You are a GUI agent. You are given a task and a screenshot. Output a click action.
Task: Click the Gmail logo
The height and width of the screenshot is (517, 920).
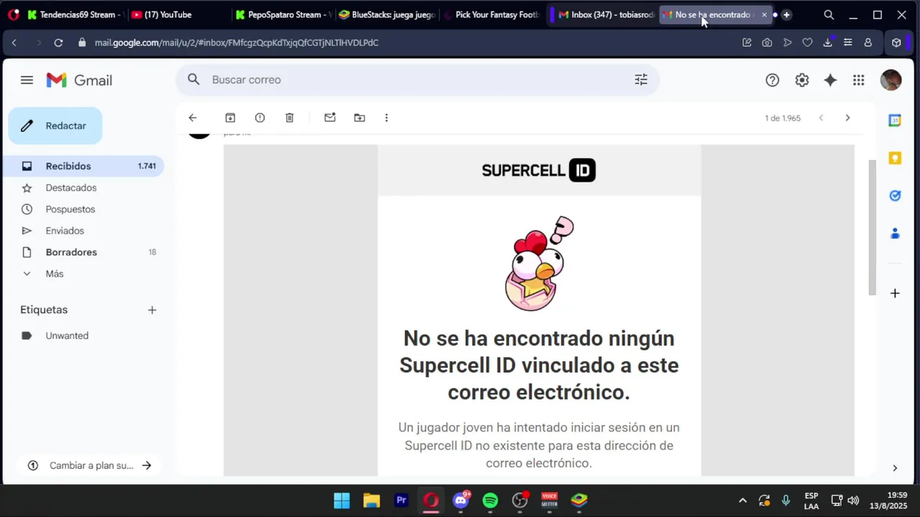click(x=79, y=80)
